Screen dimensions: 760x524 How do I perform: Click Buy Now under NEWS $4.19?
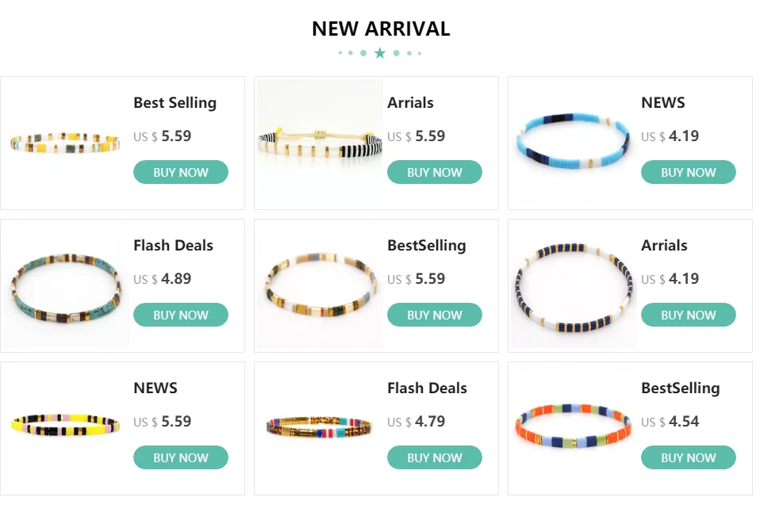(689, 172)
